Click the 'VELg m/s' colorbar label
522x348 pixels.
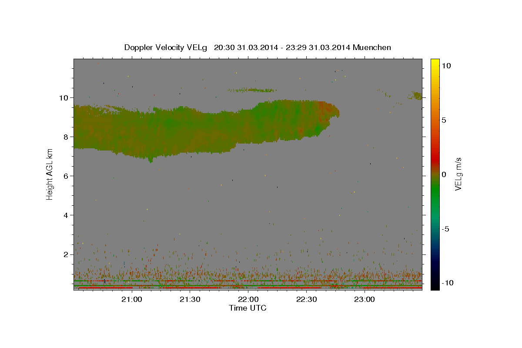pos(458,174)
